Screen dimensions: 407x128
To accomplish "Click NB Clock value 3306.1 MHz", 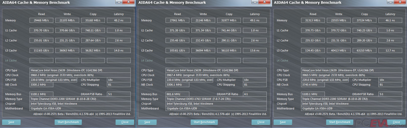I will [177, 85].
